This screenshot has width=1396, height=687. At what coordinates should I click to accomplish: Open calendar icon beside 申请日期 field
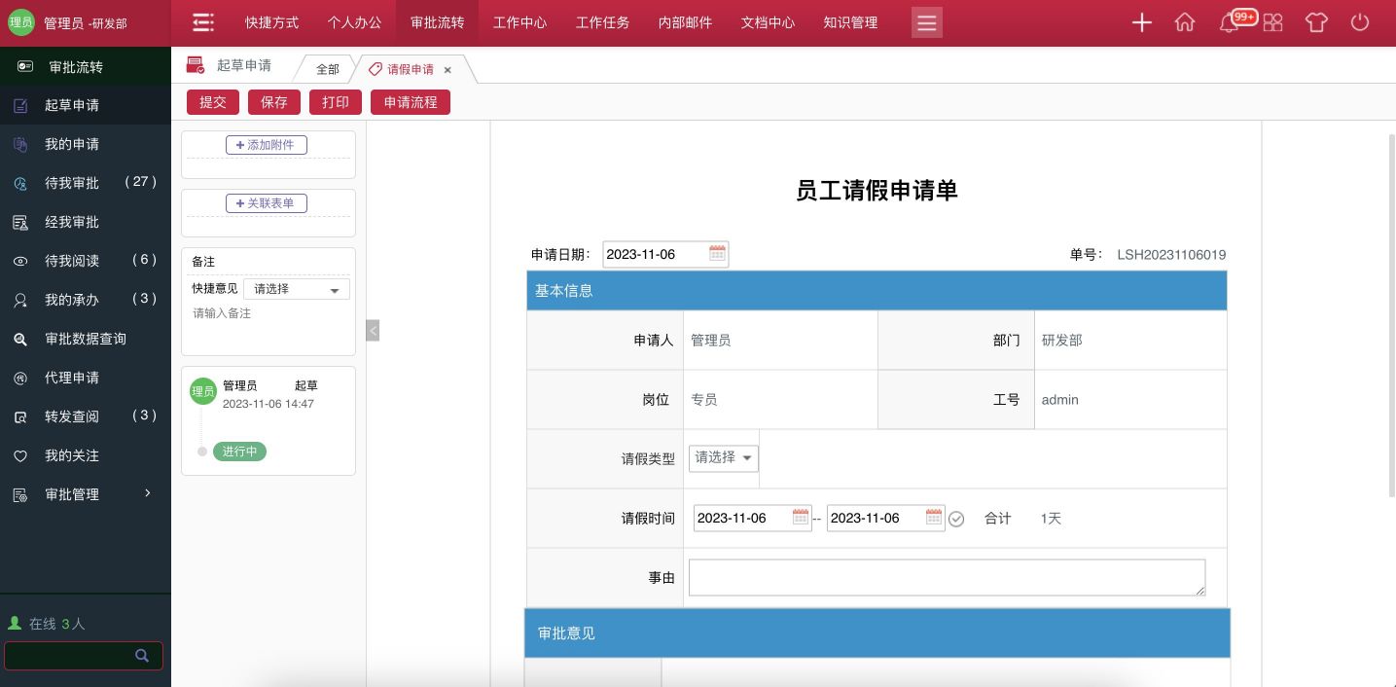pyautogui.click(x=717, y=254)
